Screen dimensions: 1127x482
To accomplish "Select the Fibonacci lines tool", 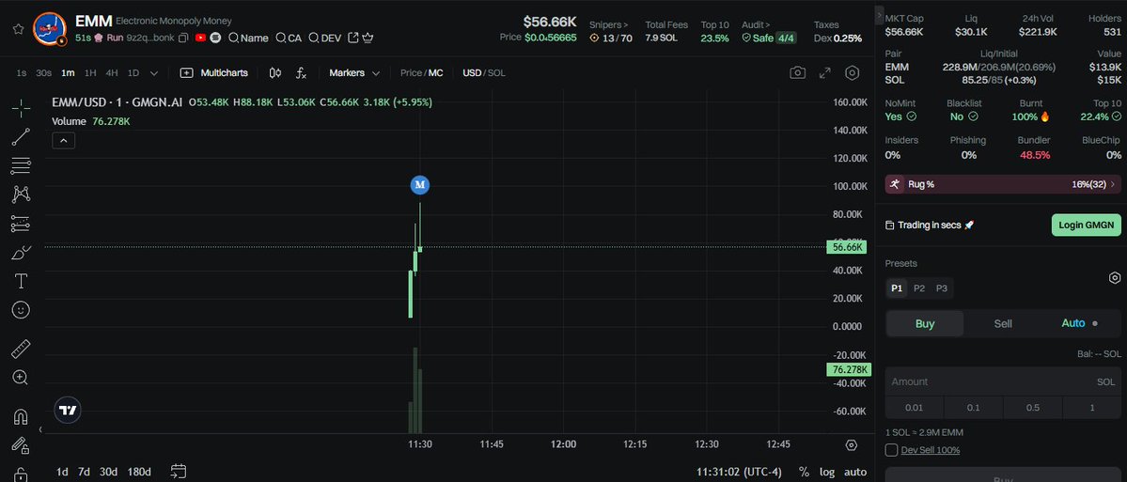I will pyautogui.click(x=21, y=166).
